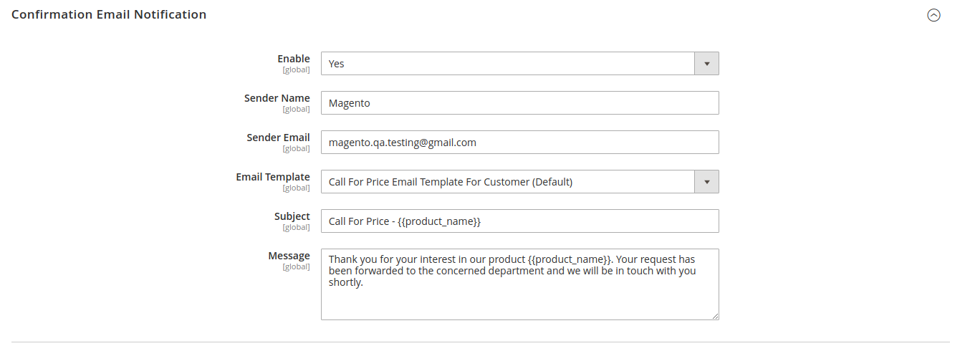The image size is (965, 351).
Task: Collapse the Confirmation Email Notification section icon
Action: (x=933, y=15)
